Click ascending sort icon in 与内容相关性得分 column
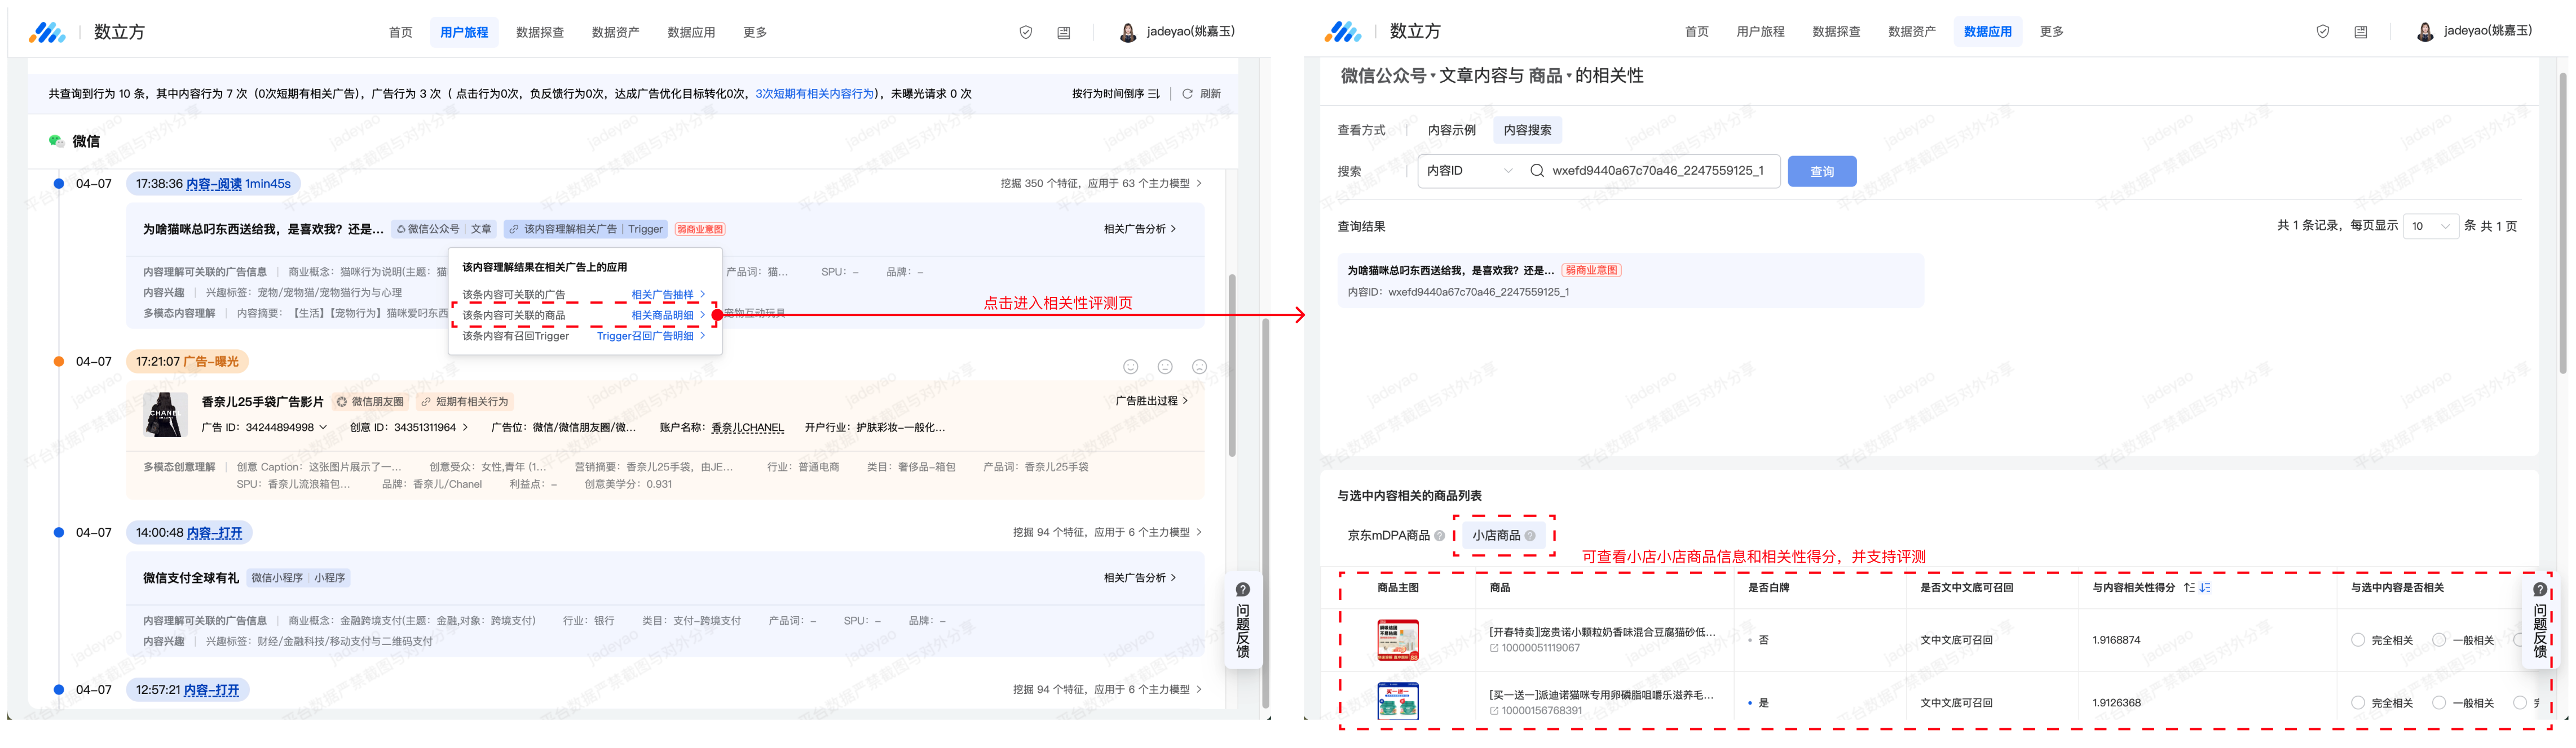The image size is (2576, 748). [2189, 587]
